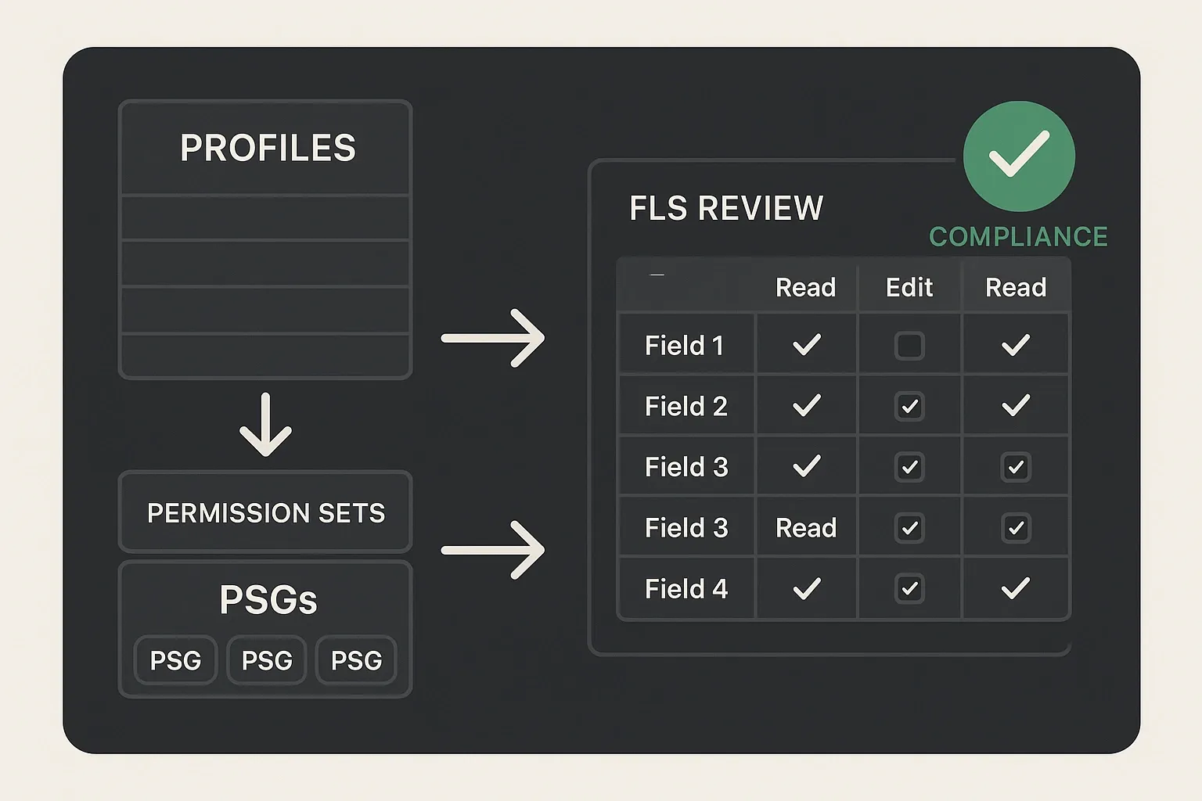Disable the Field 3 Edit checkbox

pyautogui.click(x=909, y=466)
